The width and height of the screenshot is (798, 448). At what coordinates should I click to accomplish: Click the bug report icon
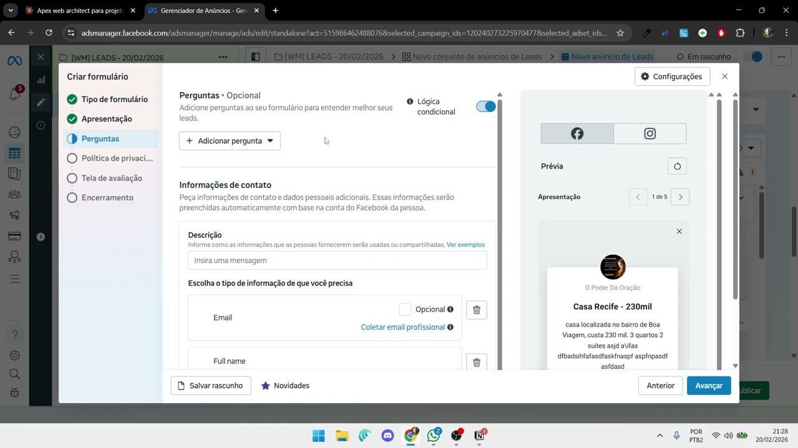14,393
